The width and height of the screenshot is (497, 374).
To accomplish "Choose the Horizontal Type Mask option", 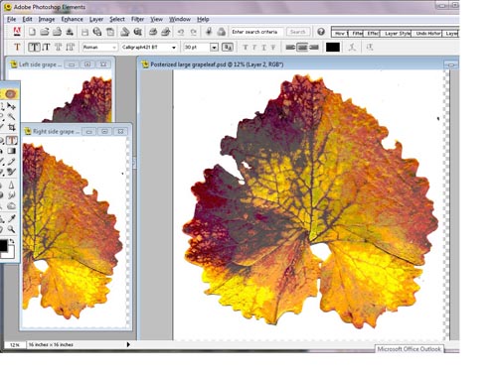I will [59, 47].
